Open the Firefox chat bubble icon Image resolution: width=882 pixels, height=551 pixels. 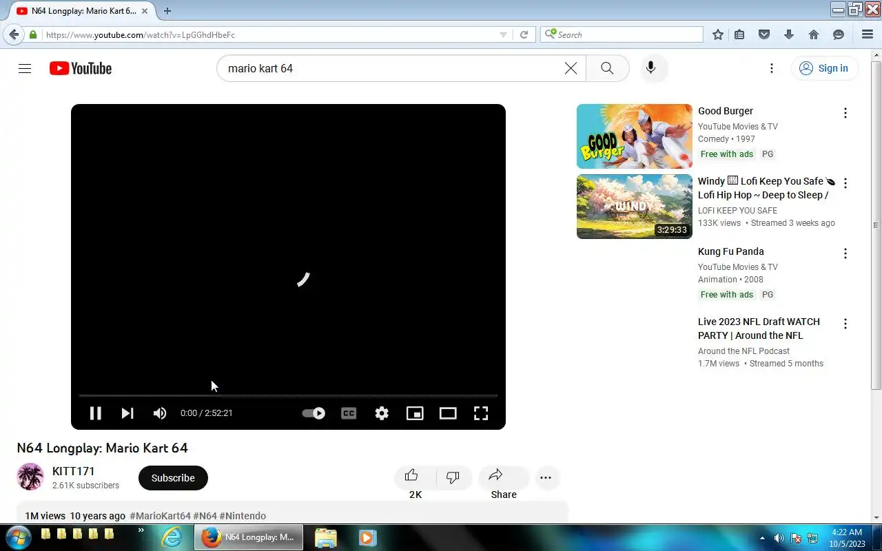tap(839, 34)
